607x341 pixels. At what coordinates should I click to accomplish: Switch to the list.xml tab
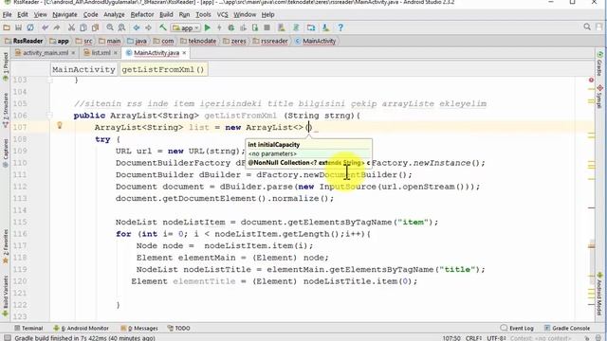click(101, 53)
